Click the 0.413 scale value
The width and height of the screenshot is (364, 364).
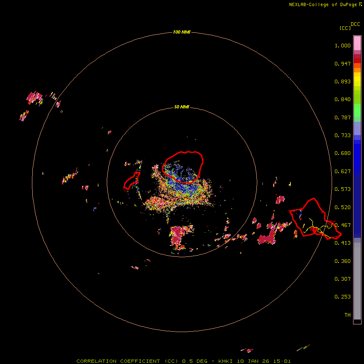[343, 243]
